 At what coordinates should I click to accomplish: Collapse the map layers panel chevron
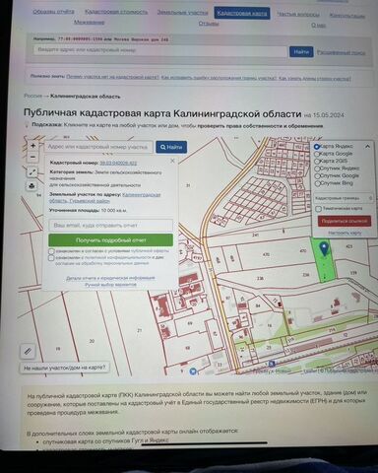(367, 146)
